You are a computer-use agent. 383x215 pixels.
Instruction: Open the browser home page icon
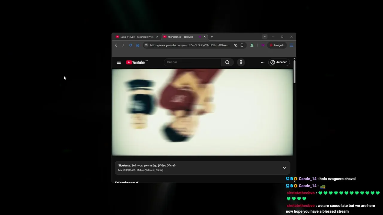tap(138, 45)
